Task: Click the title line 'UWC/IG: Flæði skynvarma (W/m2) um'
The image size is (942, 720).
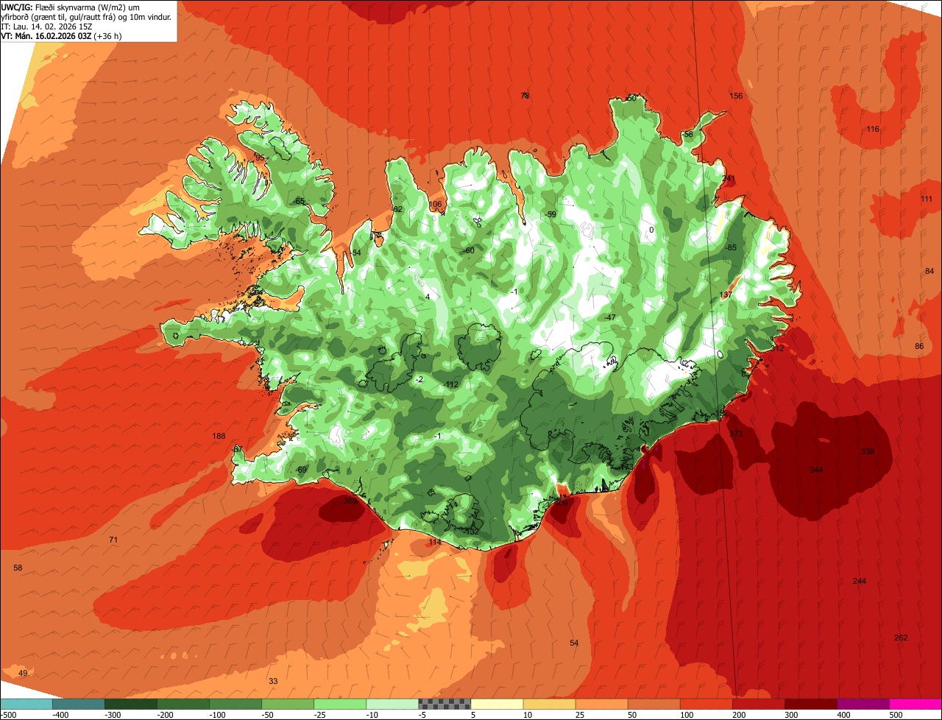Action: pyautogui.click(x=71, y=7)
